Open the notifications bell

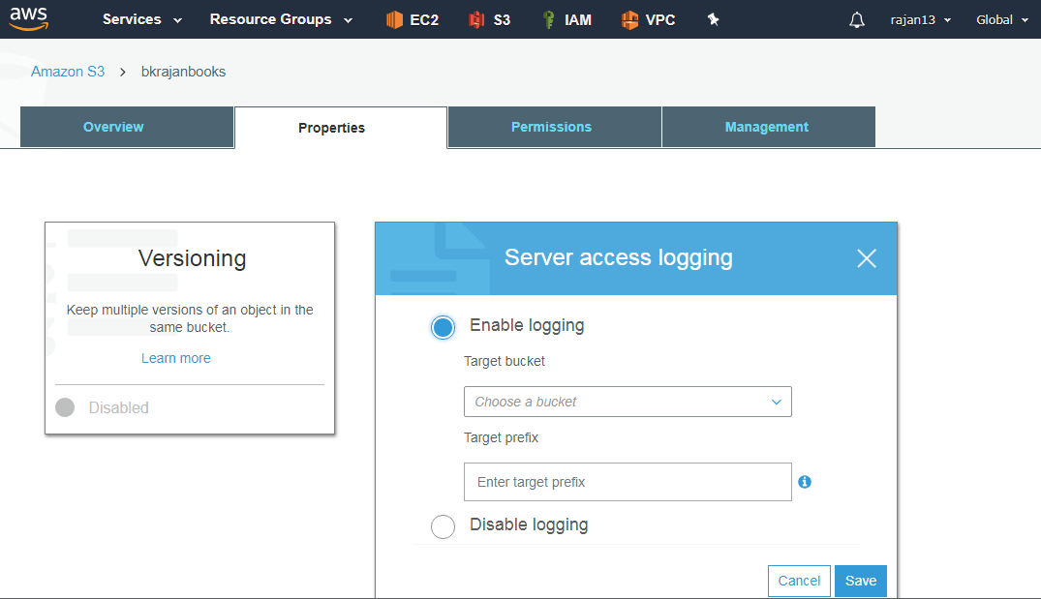pyautogui.click(x=856, y=18)
